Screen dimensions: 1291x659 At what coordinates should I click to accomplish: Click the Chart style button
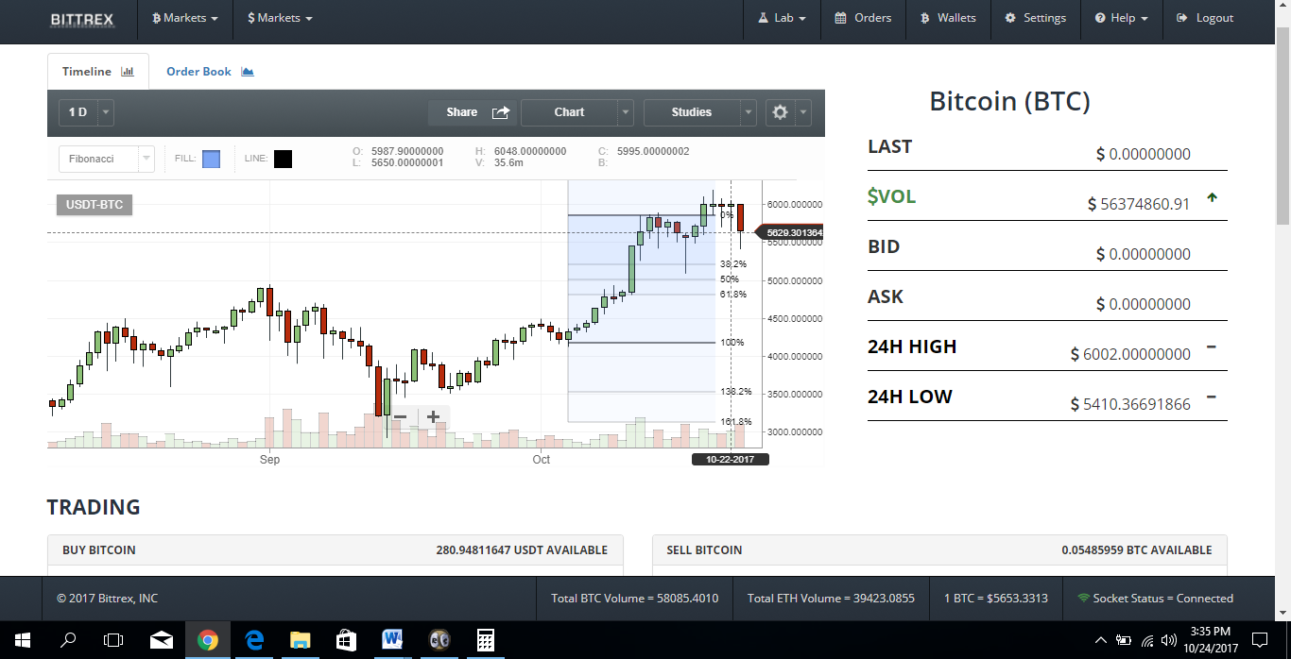coord(569,112)
